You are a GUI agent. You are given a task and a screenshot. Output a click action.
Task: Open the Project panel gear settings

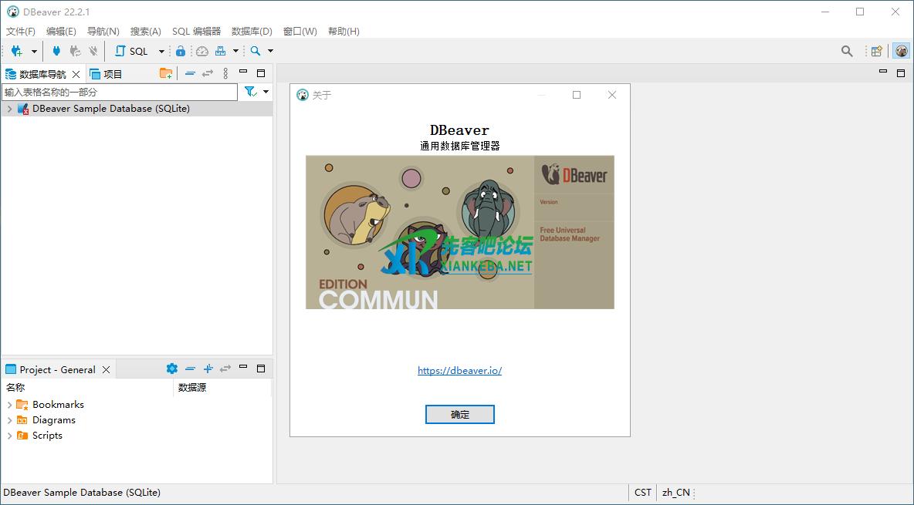pos(172,369)
